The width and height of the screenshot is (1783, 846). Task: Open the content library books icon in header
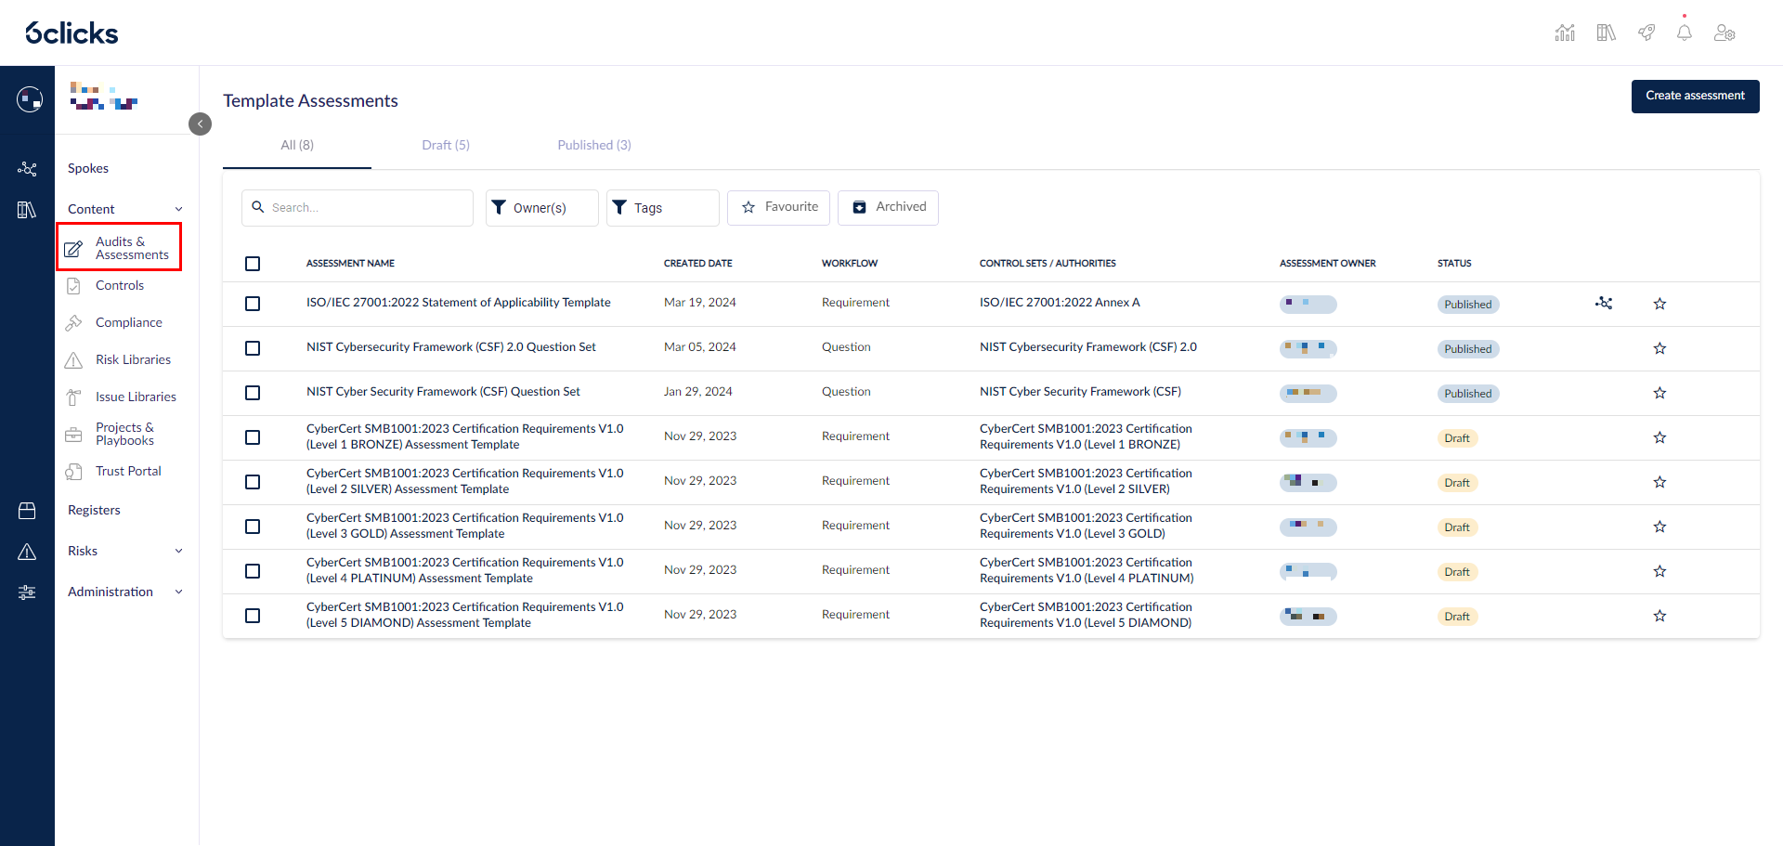click(1606, 33)
